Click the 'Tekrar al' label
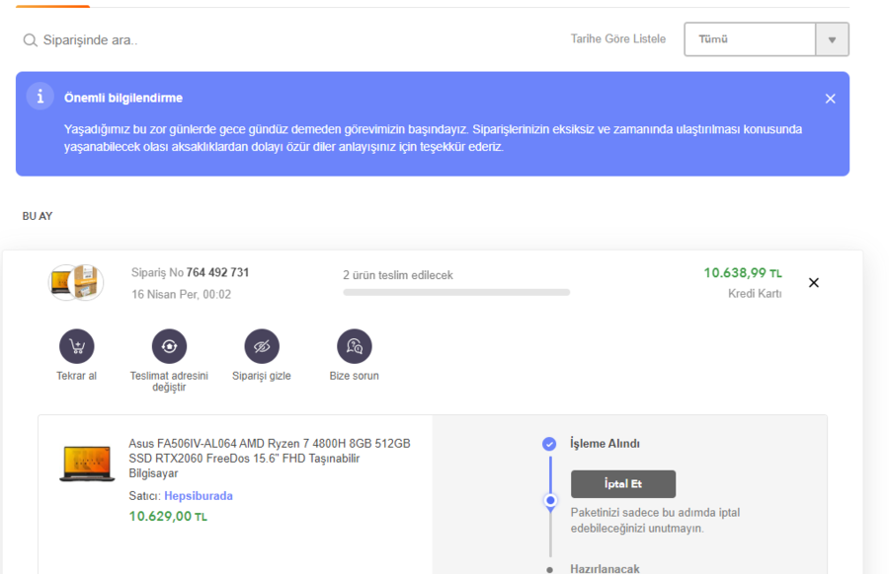This screenshot has width=889, height=574. 76,376
